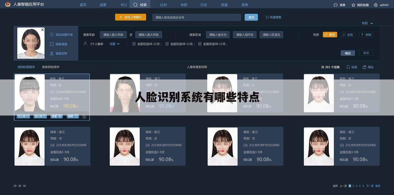Click the 3个人像库 person icon
Viewport: 394px width, 195px height.
click(x=86, y=44)
